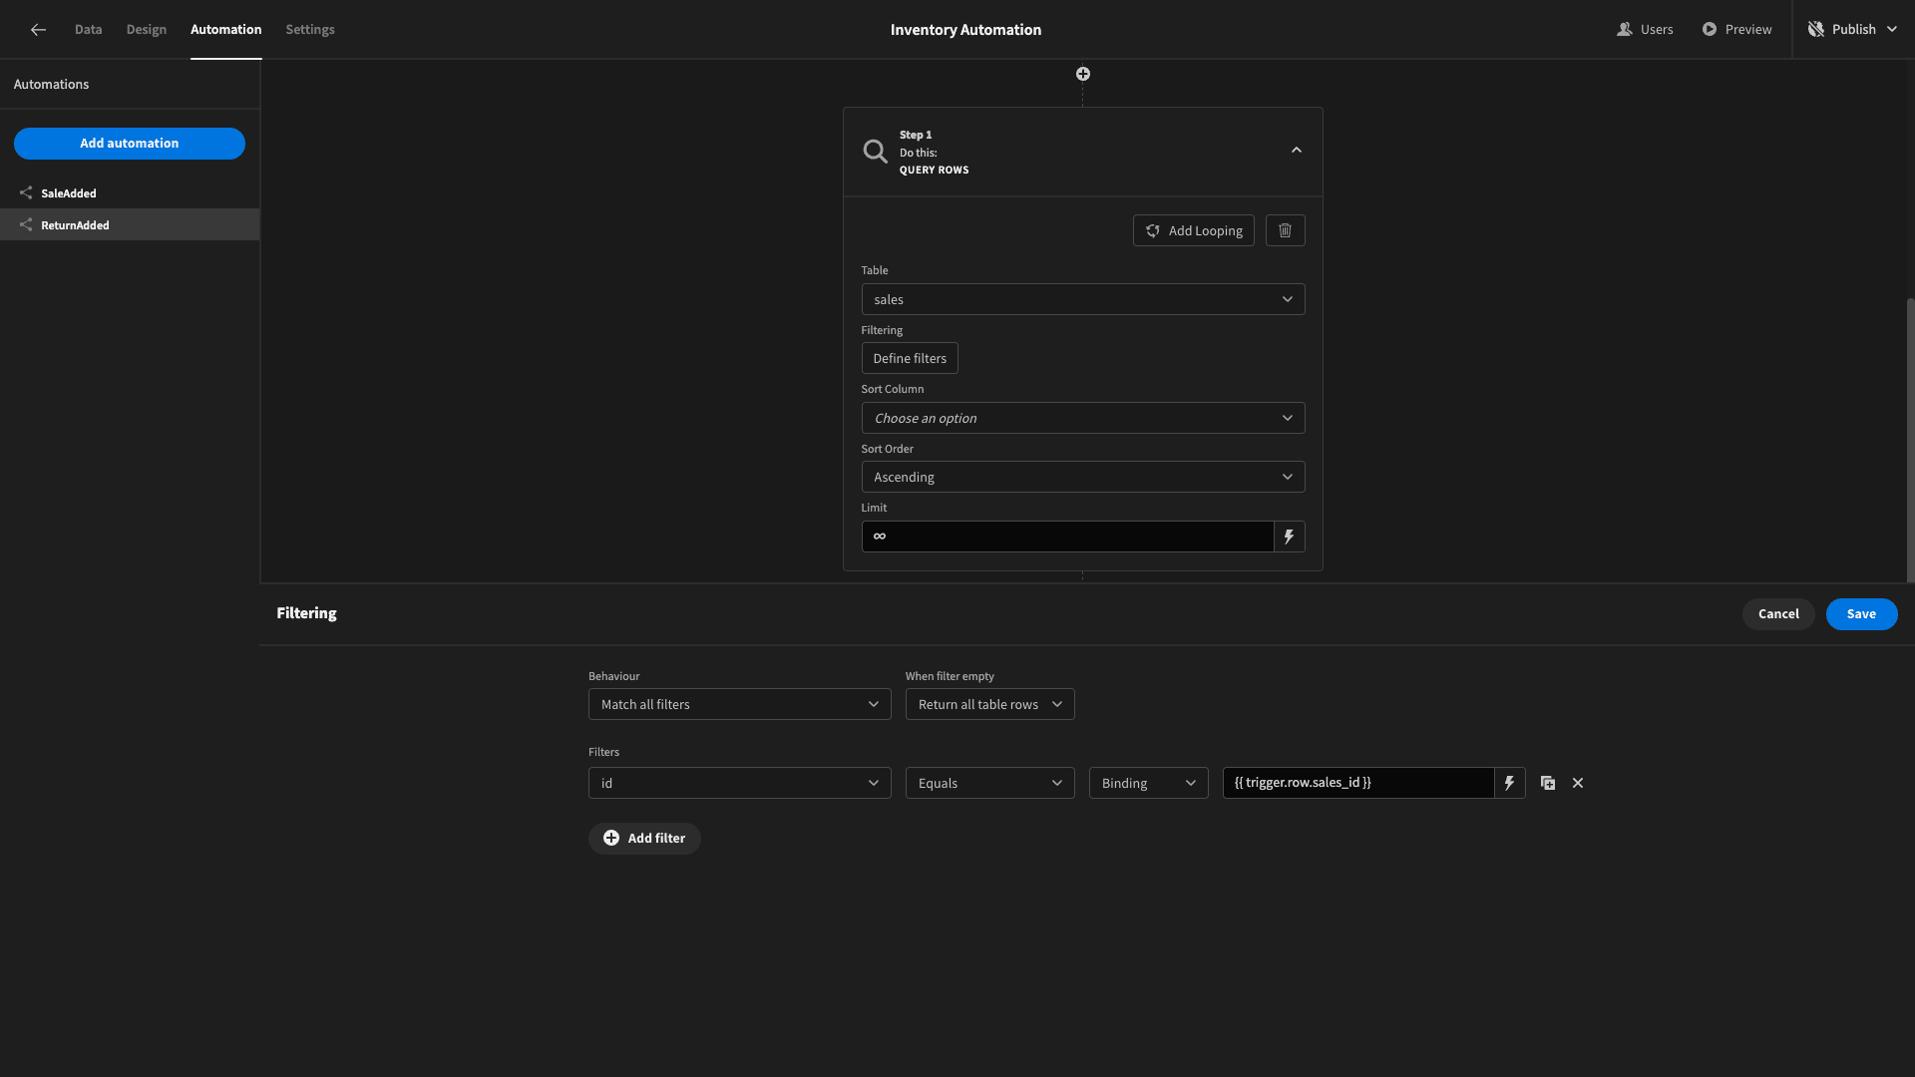This screenshot has width=1915, height=1077.
Task: Click the Add Looping button
Action: pos(1194,230)
